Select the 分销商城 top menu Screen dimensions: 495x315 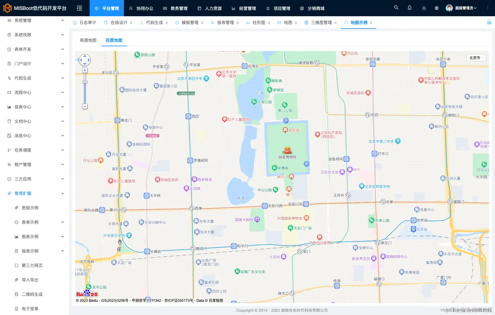click(312, 8)
